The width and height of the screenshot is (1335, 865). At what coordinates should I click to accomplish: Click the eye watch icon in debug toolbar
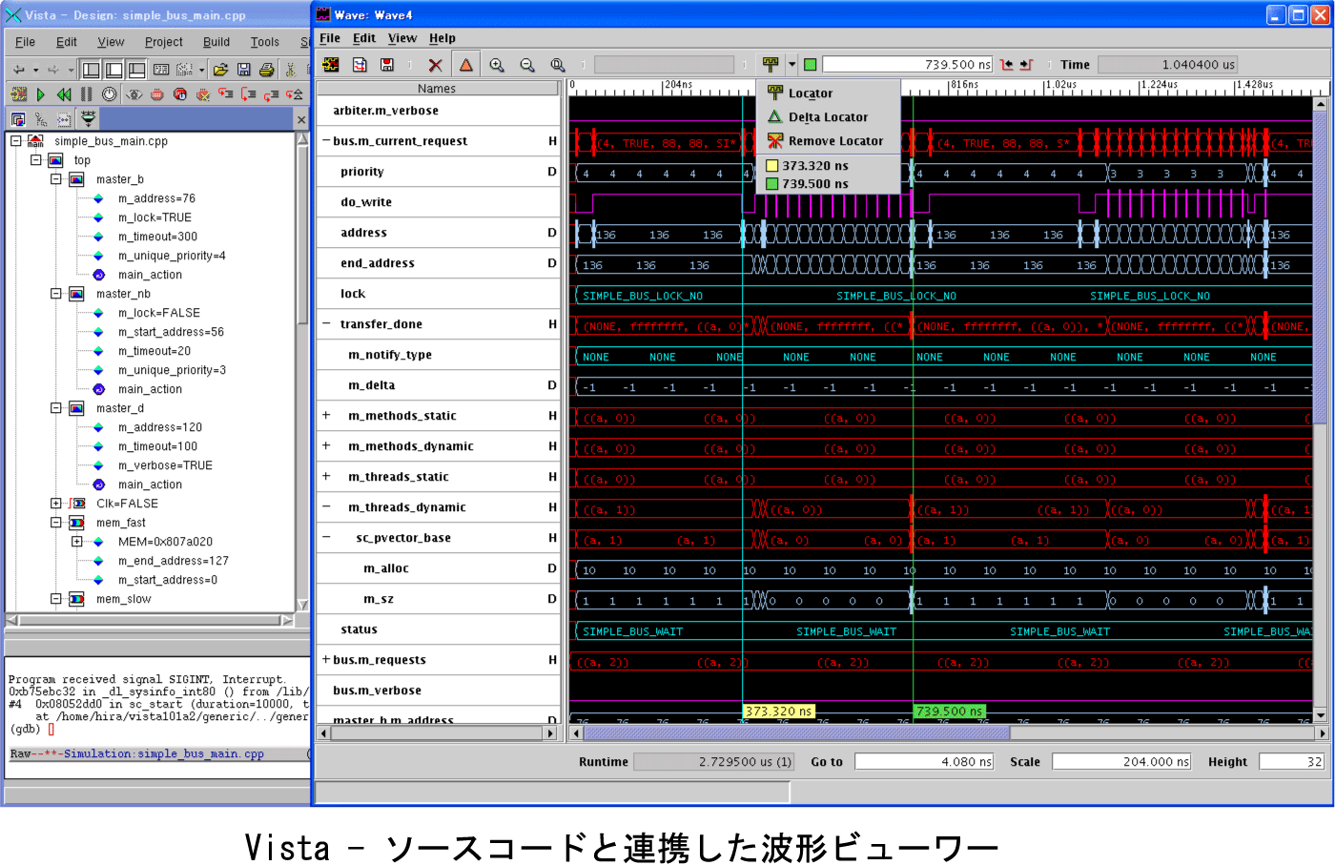point(133,94)
